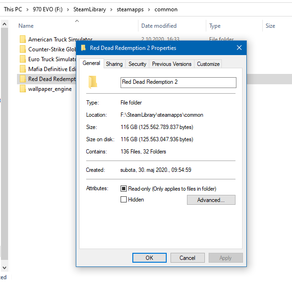292x282 pixels.
Task: Click the large folder icon in the Properties dialog
Action: tap(93, 82)
